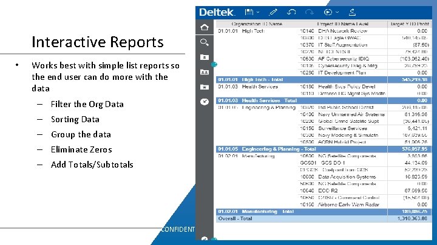
Task: Click the Undo arrow icon
Action: click(291, 12)
